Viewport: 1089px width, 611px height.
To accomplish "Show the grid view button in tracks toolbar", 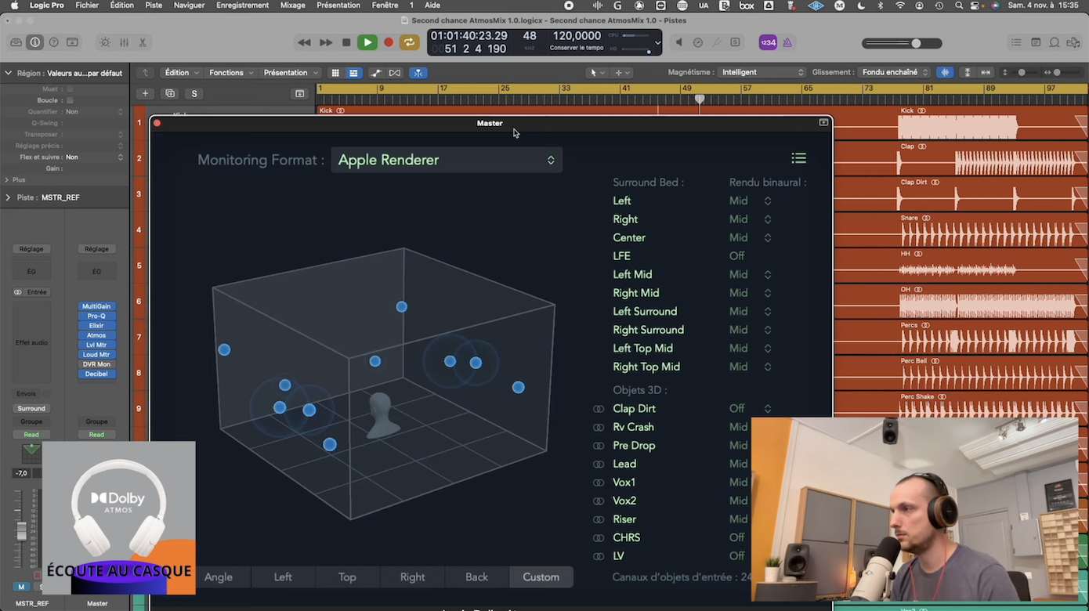I will 335,73.
